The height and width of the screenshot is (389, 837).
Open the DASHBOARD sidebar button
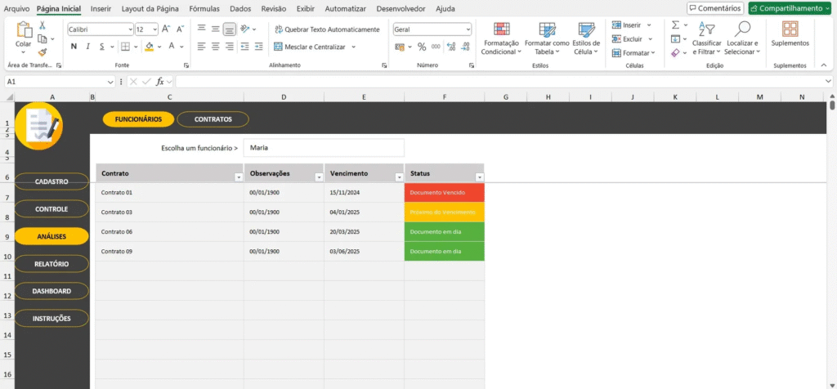click(51, 291)
